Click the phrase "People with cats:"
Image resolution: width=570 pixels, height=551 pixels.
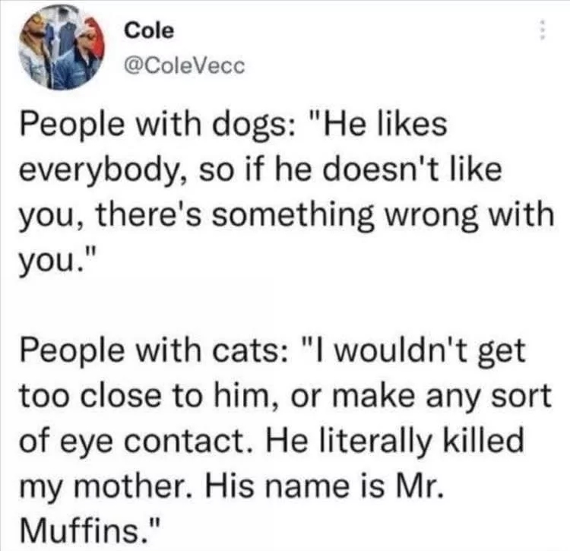point(154,350)
